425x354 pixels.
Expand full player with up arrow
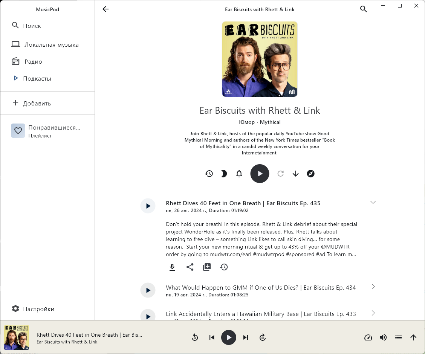[413, 337]
